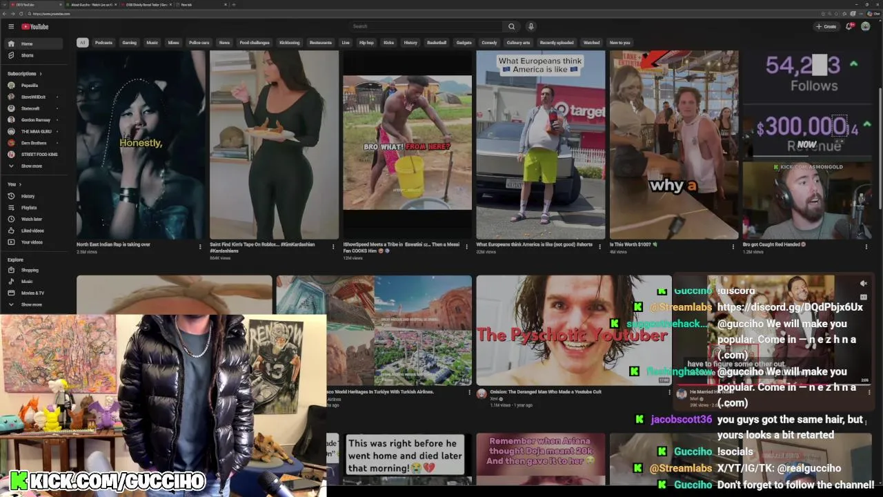Open The Psychotic Youtuber thumbnail
Screen dimensions: 883x497
[573, 330]
